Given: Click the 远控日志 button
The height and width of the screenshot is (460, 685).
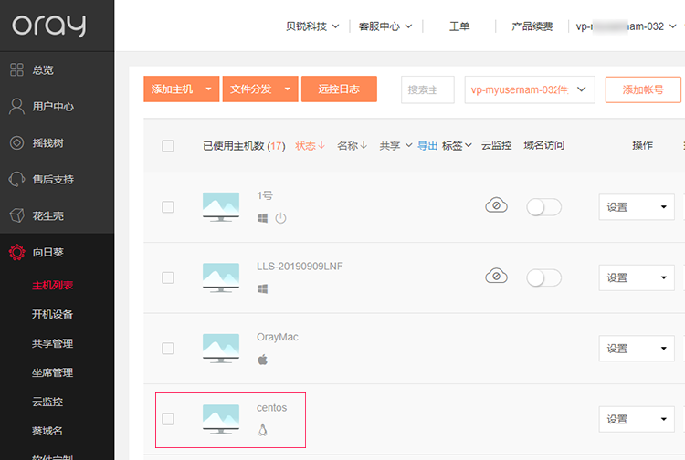Looking at the screenshot, I should (339, 89).
